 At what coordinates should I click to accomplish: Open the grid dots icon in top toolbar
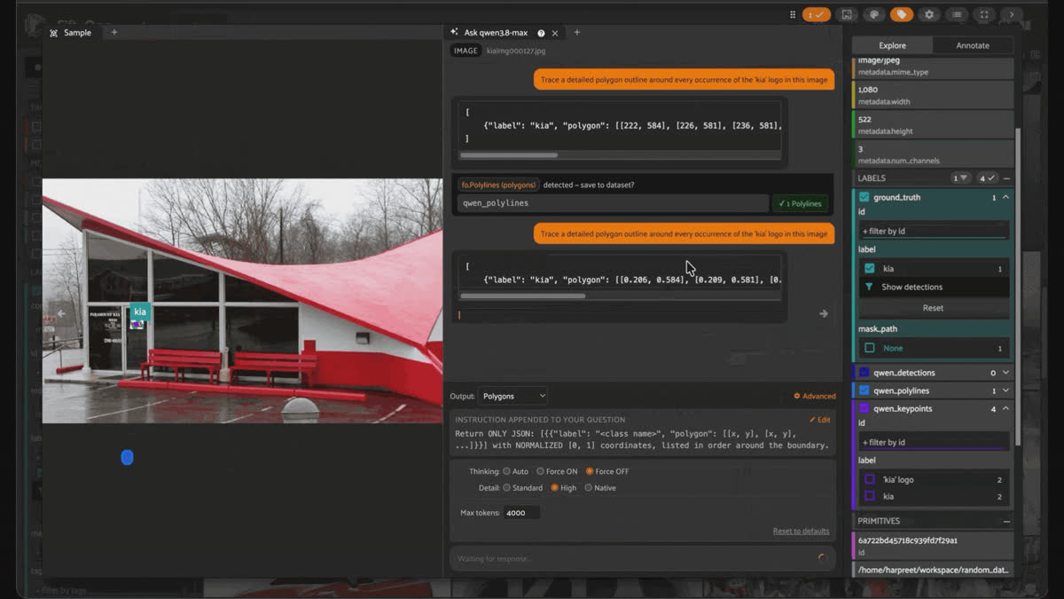pyautogui.click(x=792, y=14)
